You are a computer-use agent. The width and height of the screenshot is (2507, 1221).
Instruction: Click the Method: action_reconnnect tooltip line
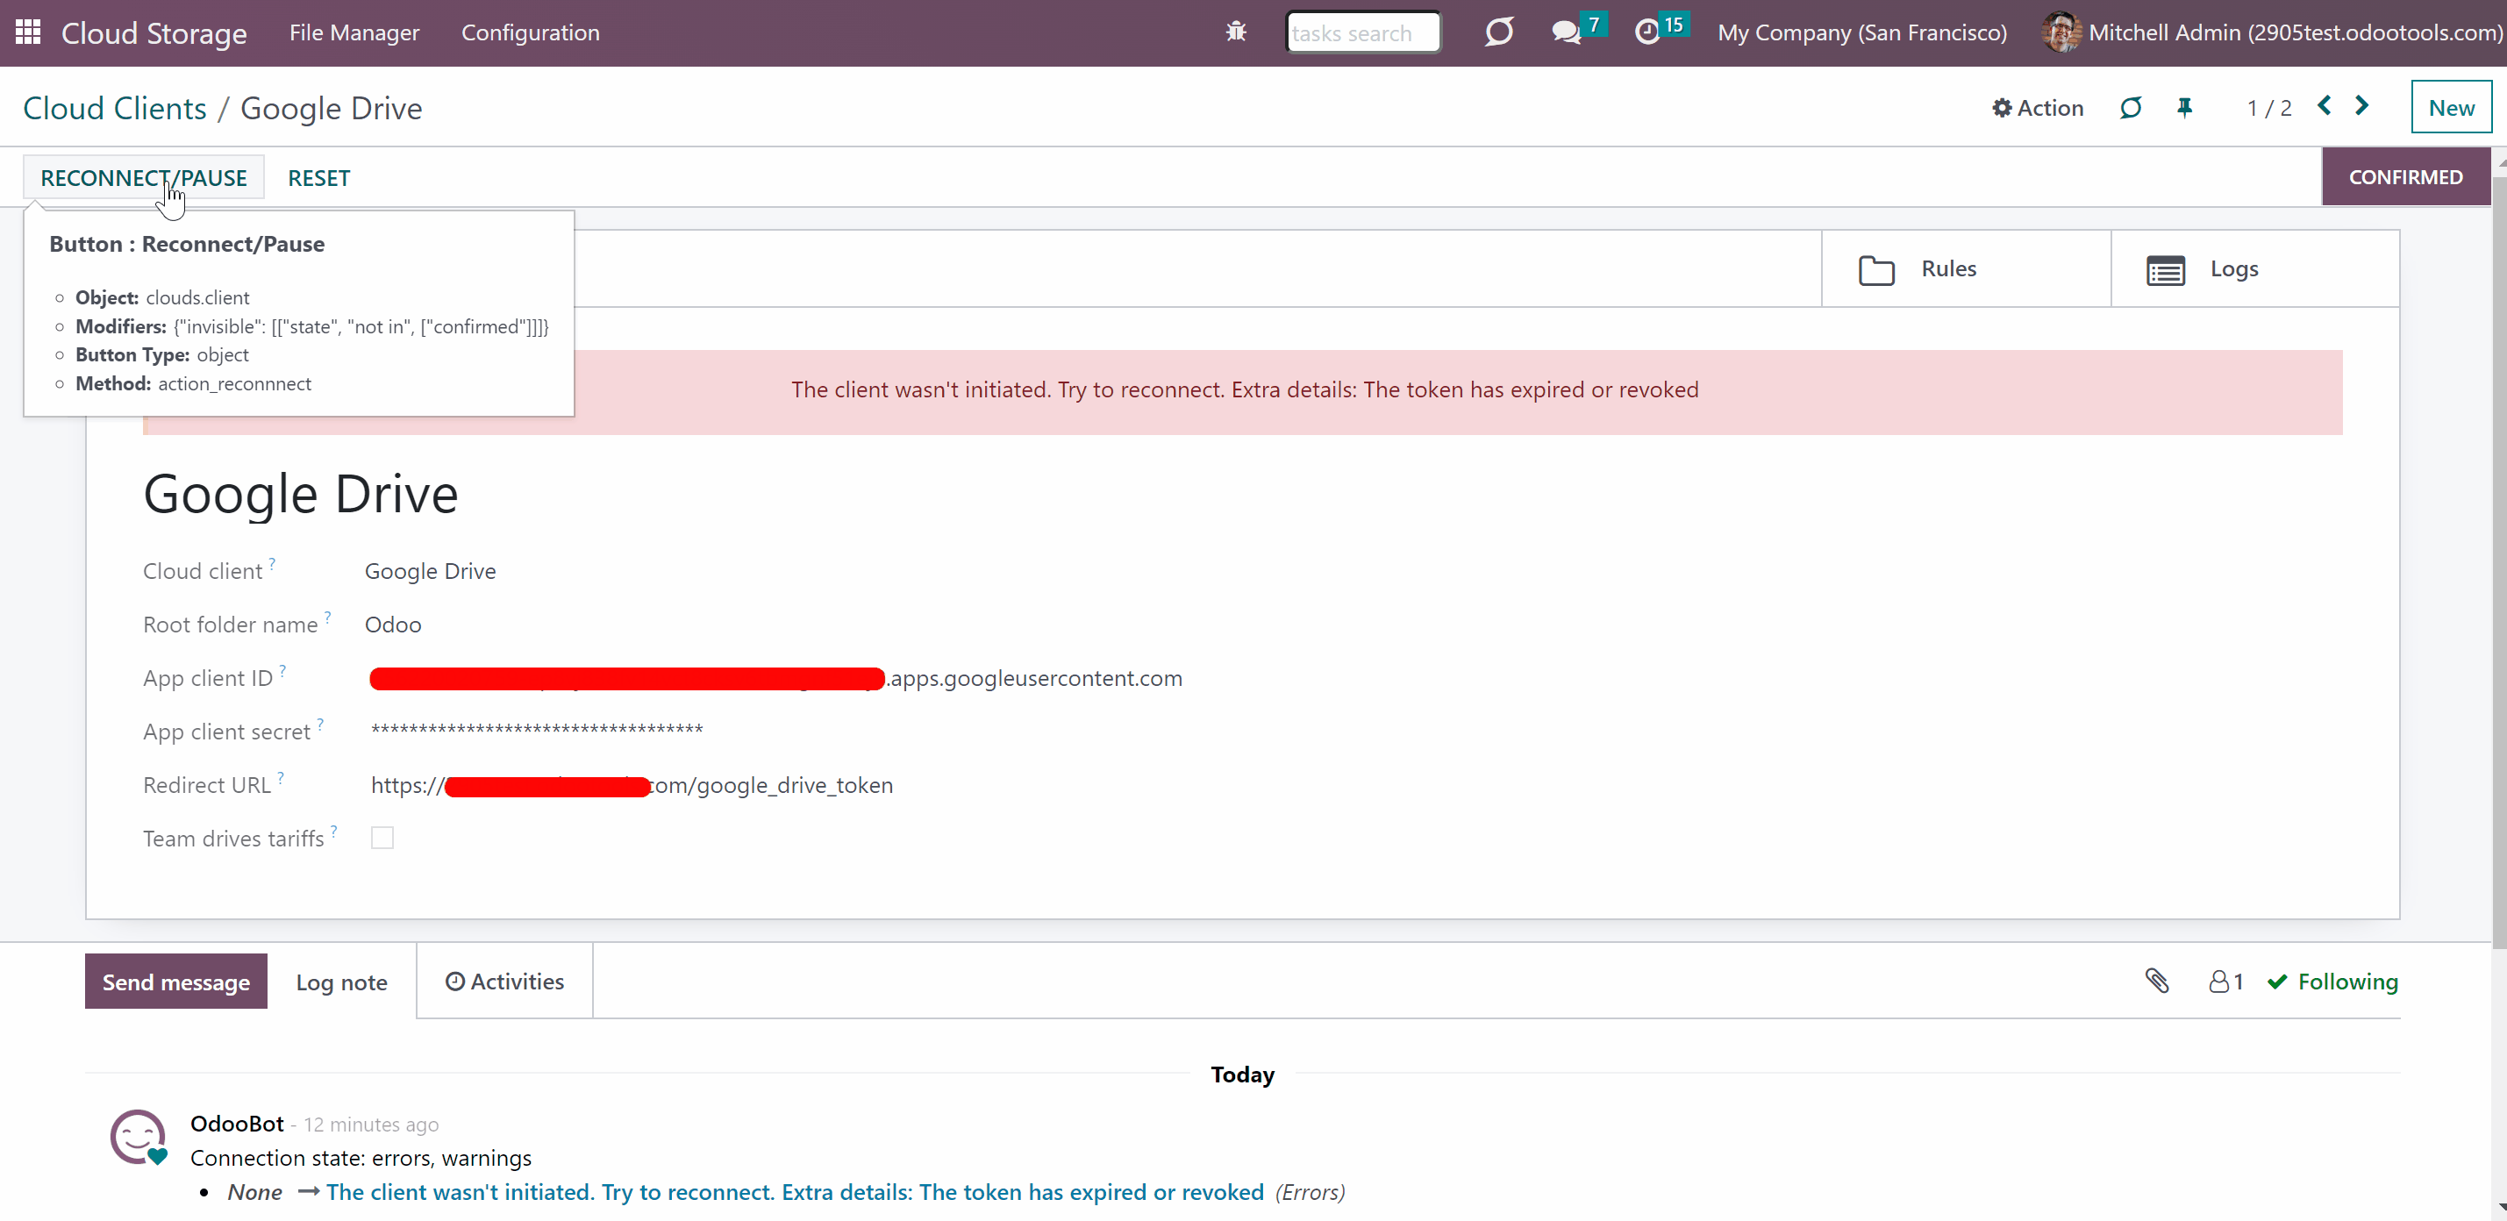point(194,383)
